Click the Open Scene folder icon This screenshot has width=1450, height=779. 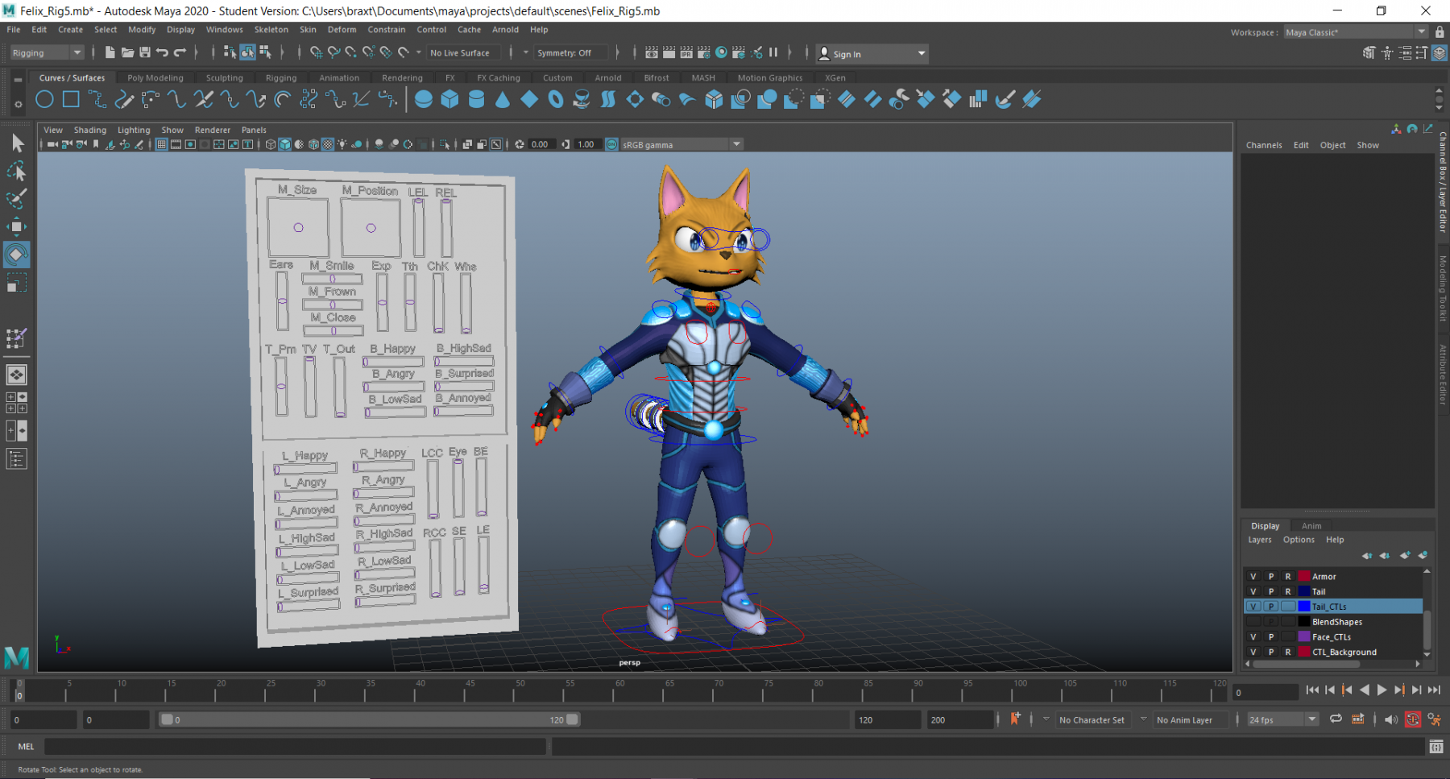(127, 52)
